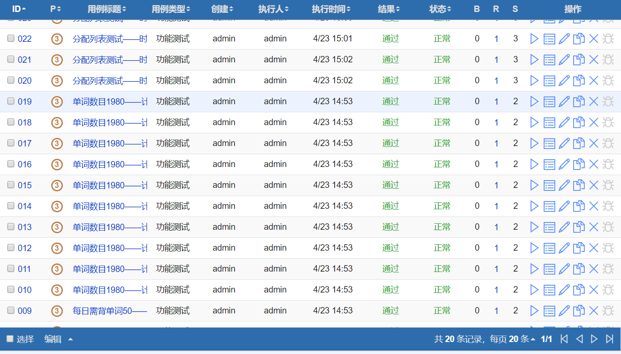Edit case 019 using pencil icon

[x=564, y=102]
